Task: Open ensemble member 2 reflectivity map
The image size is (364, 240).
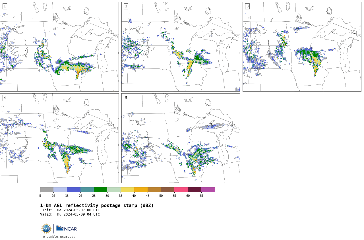Action: 181,47
